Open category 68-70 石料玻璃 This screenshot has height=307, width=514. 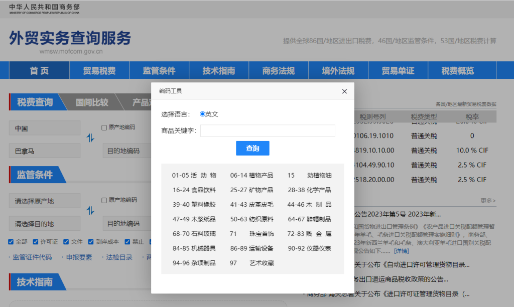[194, 234]
